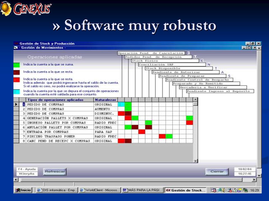Select the Gestión de Stock taskbar button
269x201 pixels.
[x=186, y=190]
